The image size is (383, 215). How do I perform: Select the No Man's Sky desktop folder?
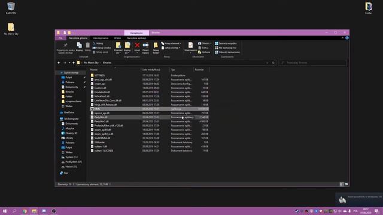11,29
